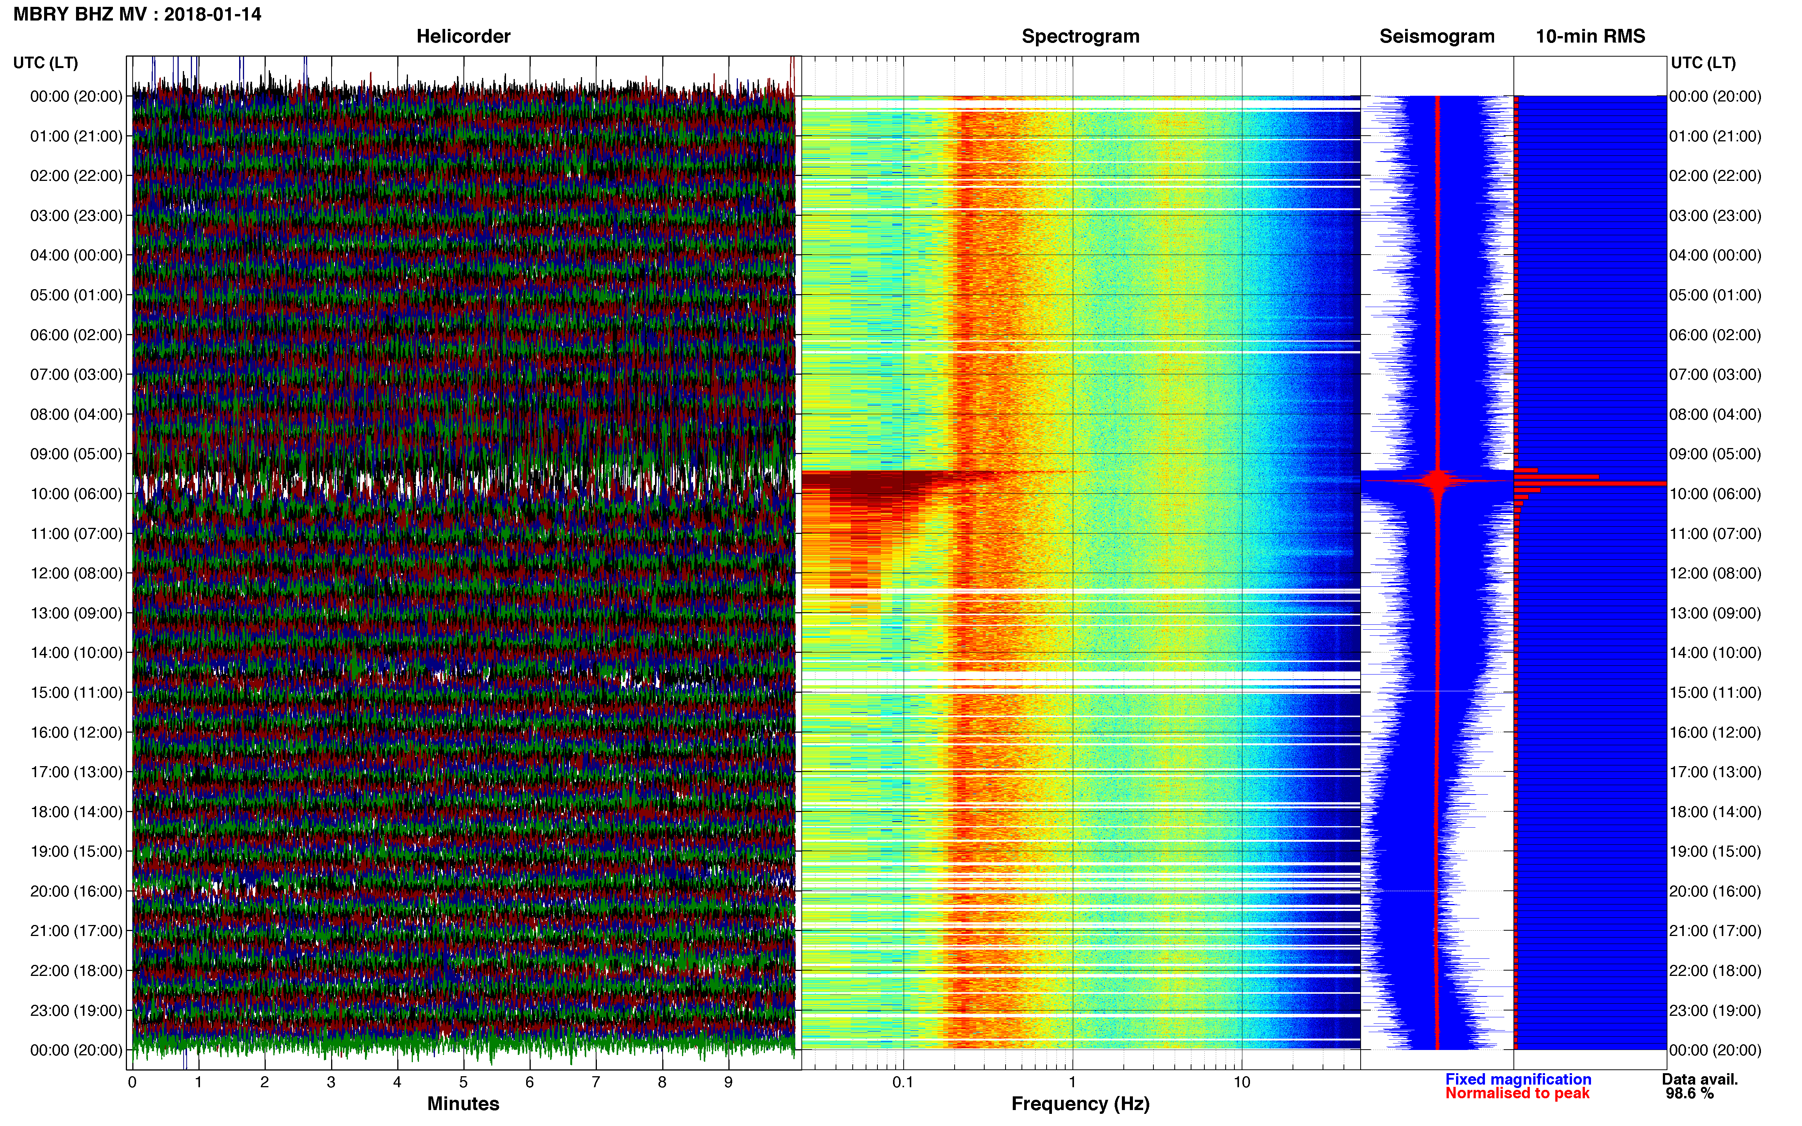Click the 'Frequency (Hz)' axis label
Viewport: 1802px width, 1126px height.
[1080, 1104]
